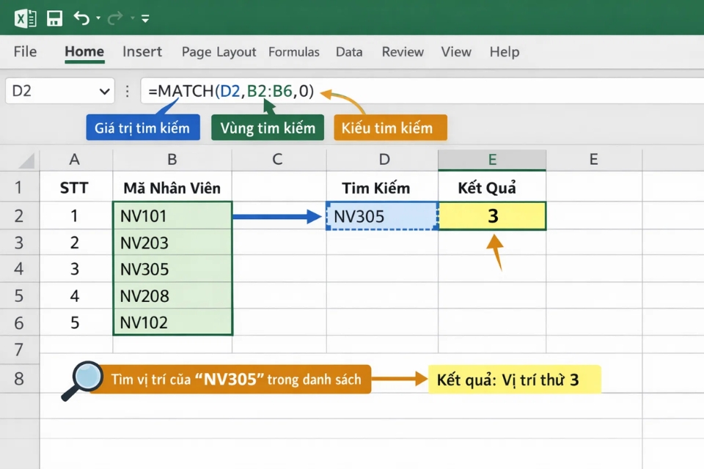Open the Page Layout tab
This screenshot has height=469, width=704.
[219, 52]
